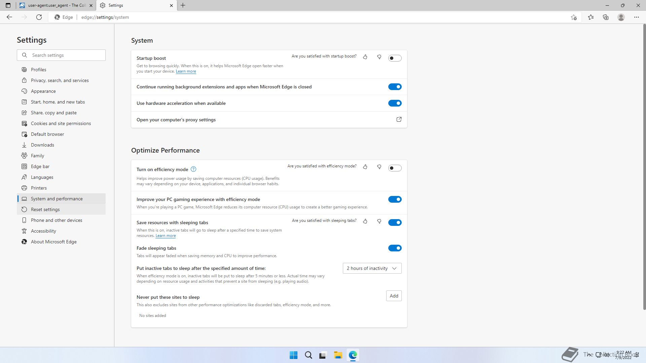Open Reset settings

(61, 209)
